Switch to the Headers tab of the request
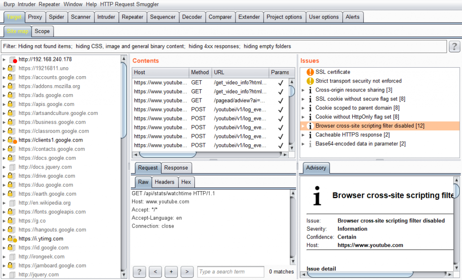This screenshot has width=462, height=280. pos(165,182)
